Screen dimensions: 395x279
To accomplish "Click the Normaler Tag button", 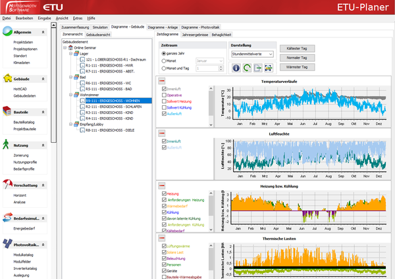I will (x=297, y=58).
